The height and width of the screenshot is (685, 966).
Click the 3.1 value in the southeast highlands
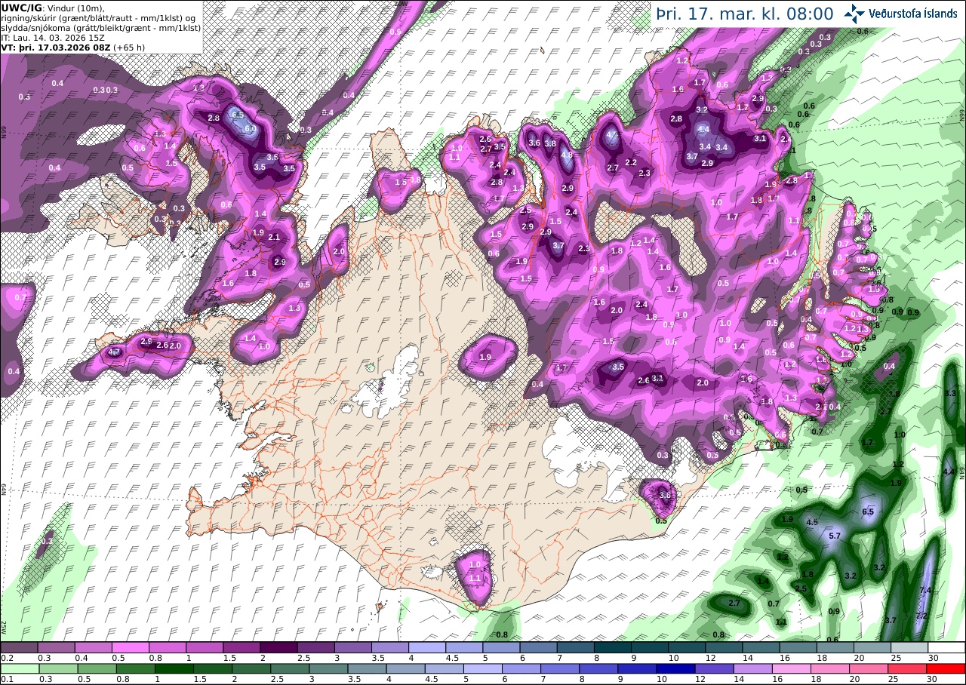click(x=658, y=379)
